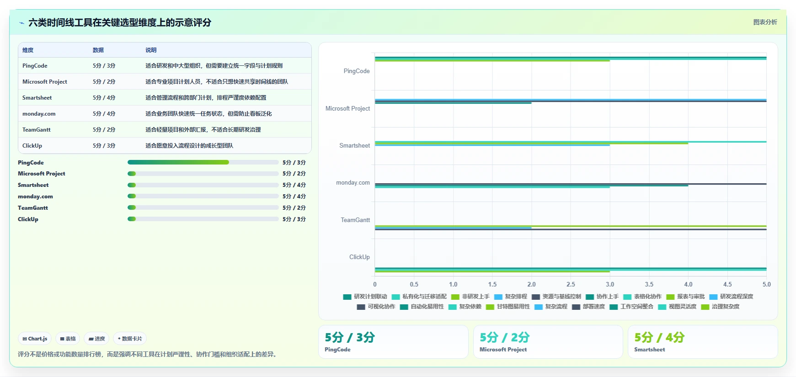Screen dimensions: 796x377
Task: Click the monday.com progress bar
Action: click(203, 196)
